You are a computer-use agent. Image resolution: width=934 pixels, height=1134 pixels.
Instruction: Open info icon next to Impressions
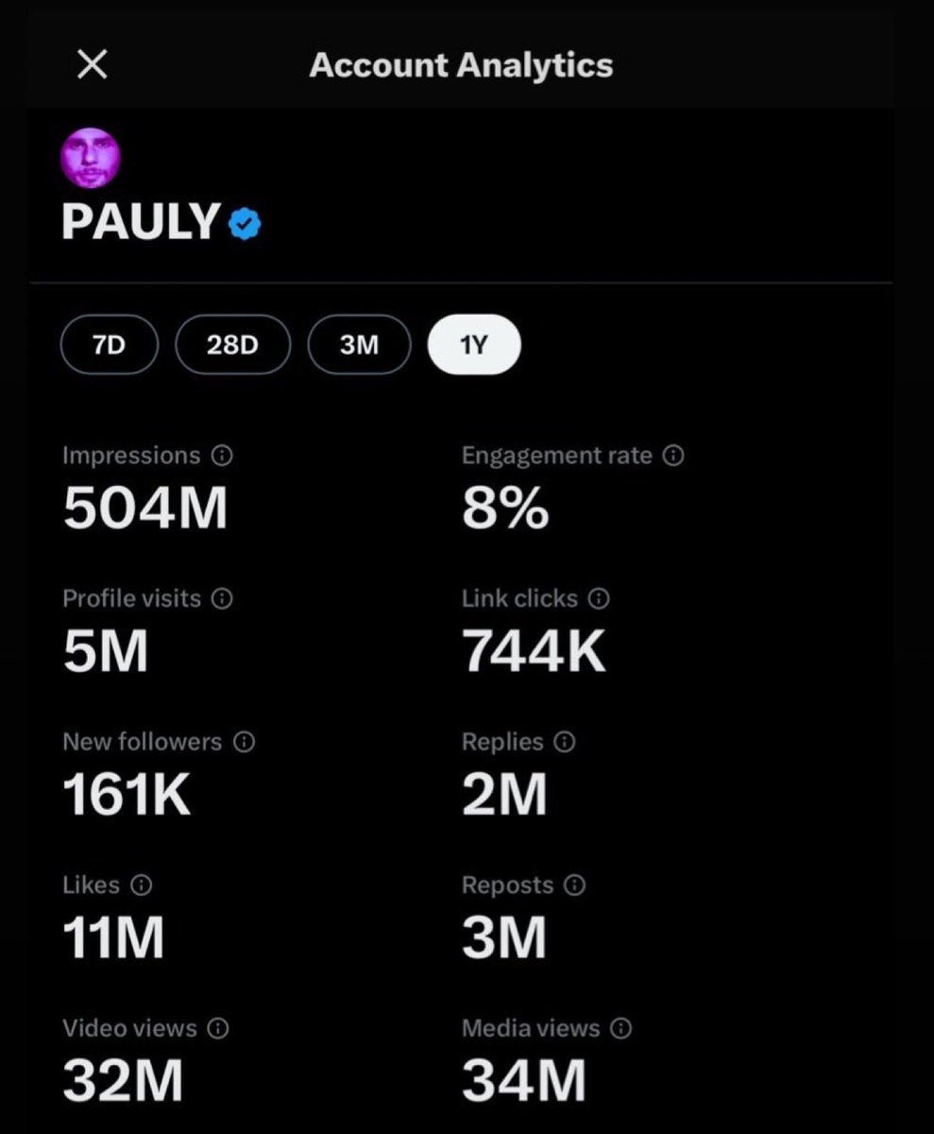pyautogui.click(x=222, y=455)
